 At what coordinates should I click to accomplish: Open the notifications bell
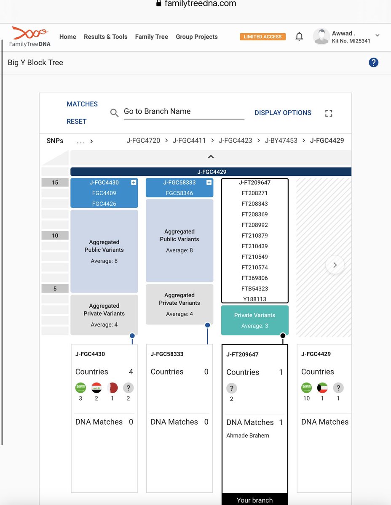point(299,37)
